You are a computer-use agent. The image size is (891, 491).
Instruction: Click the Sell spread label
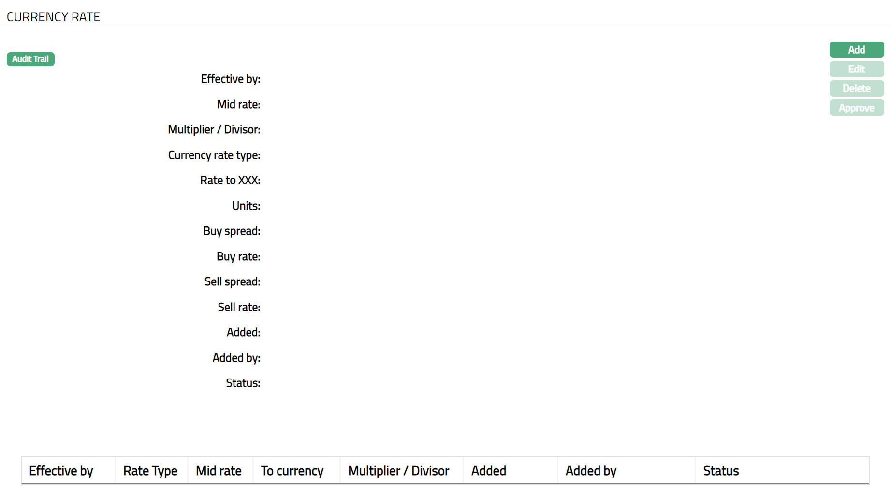232,281
